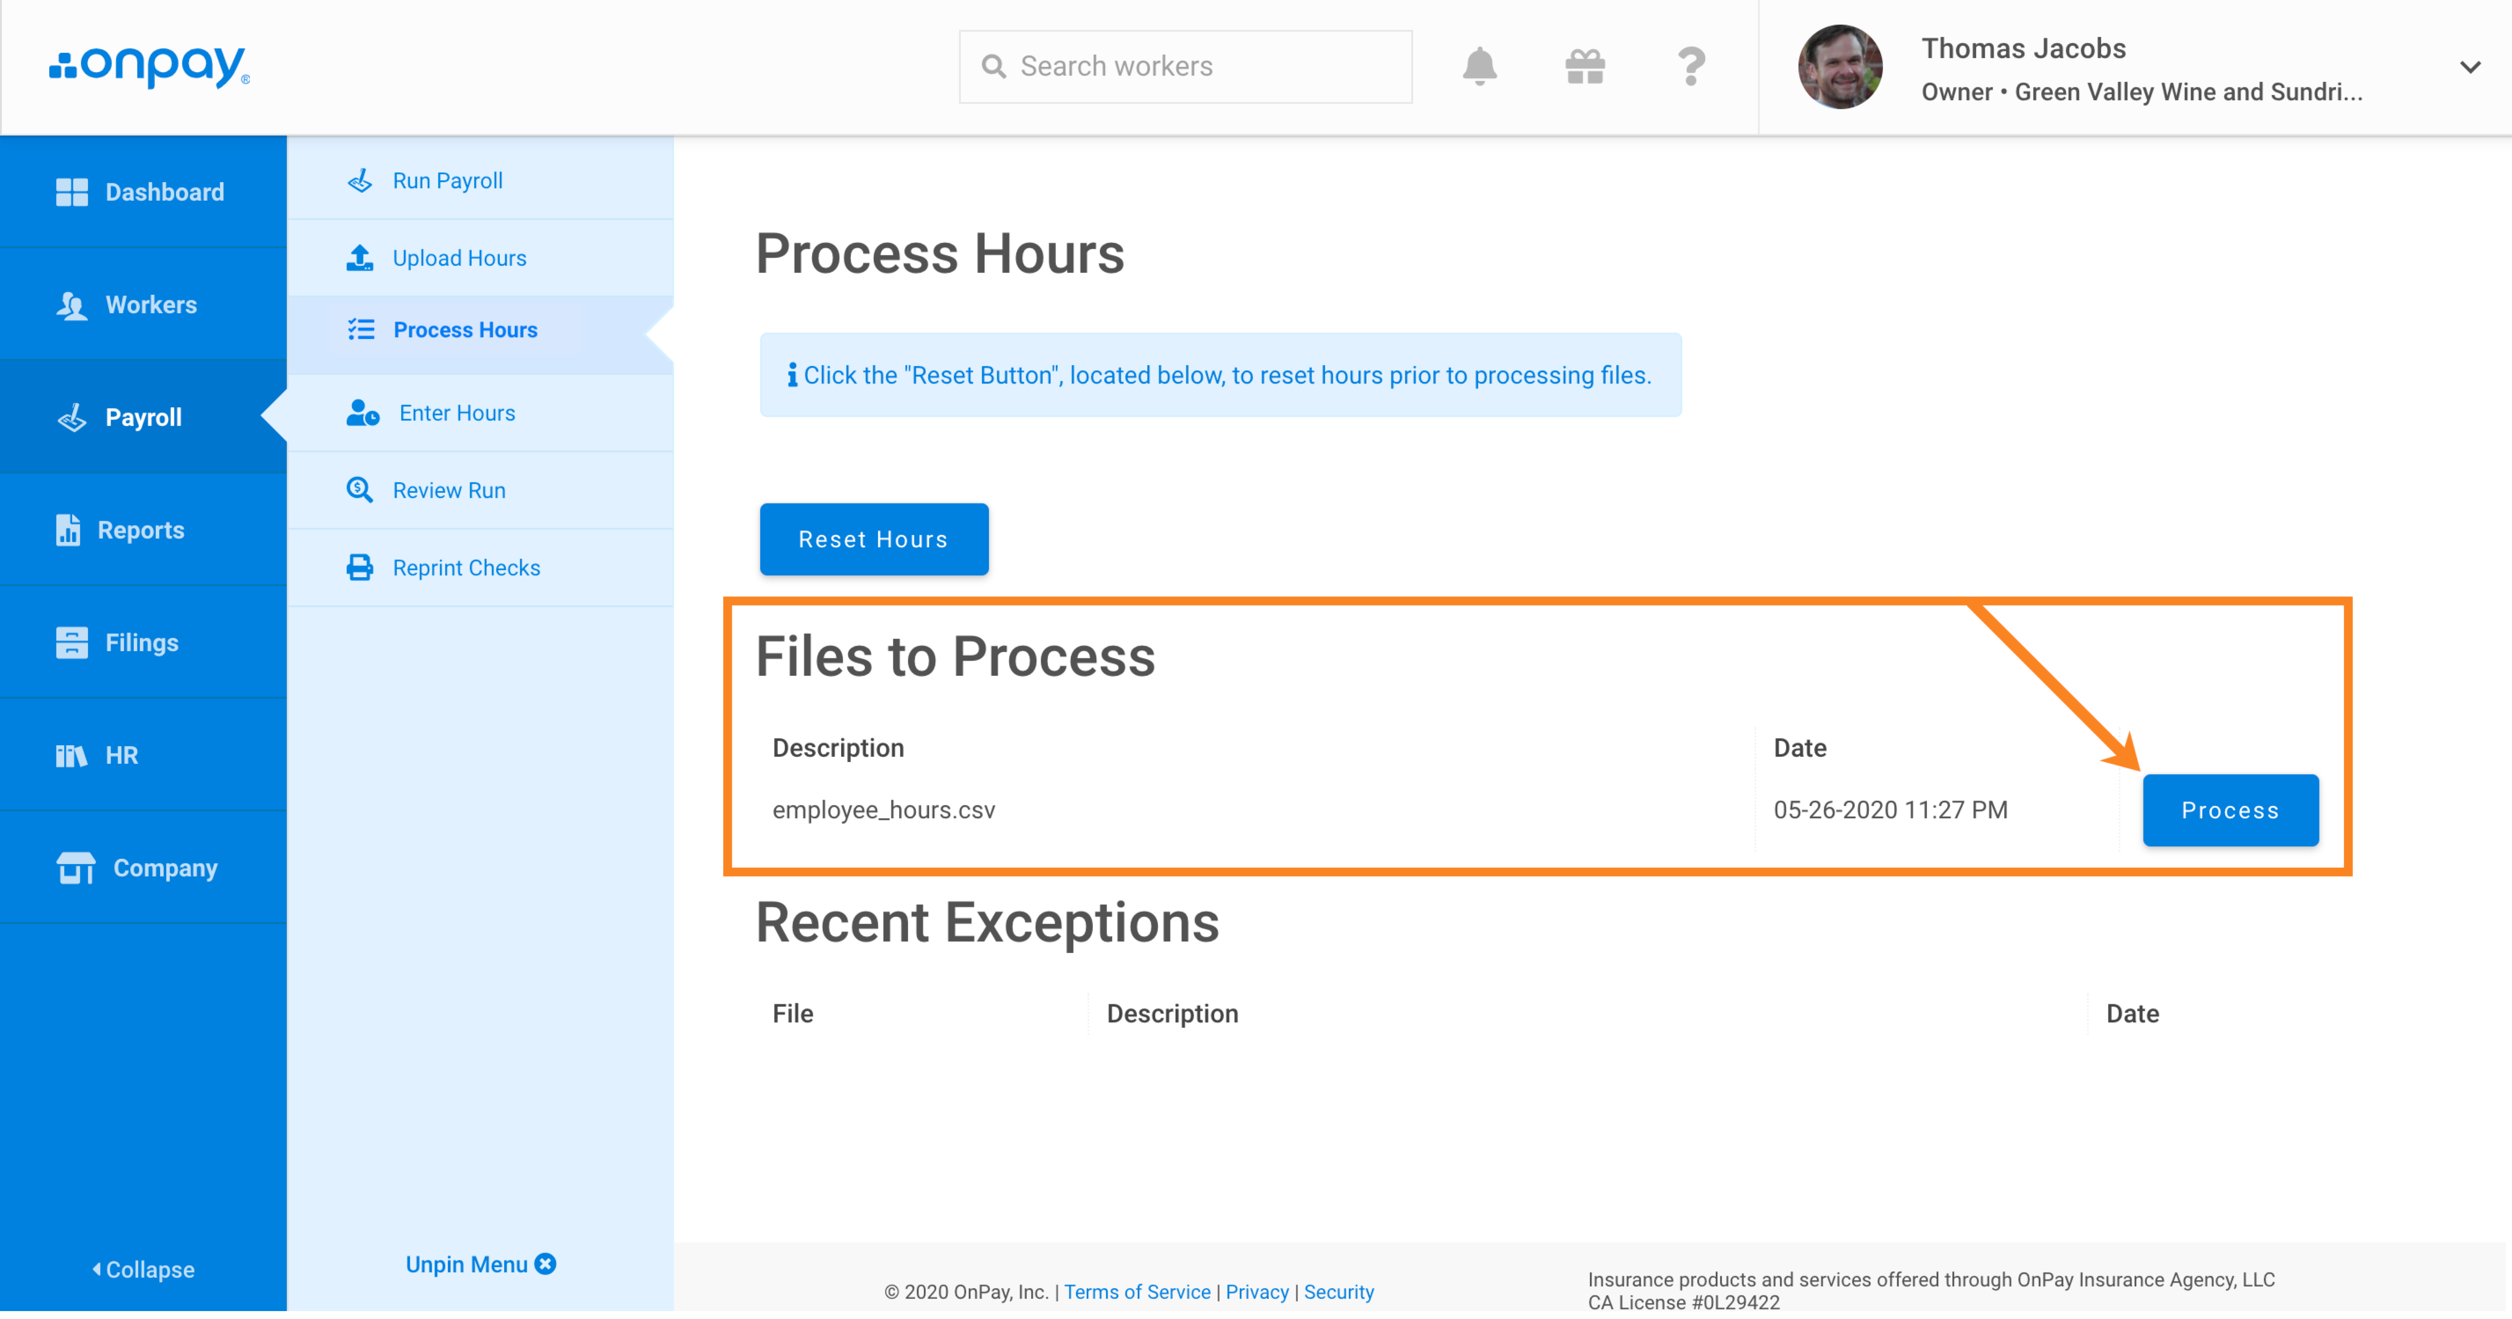Unpin the submenu via Unpin Menu
Screen dimensions: 2512x1319
pyautogui.click(x=480, y=1264)
